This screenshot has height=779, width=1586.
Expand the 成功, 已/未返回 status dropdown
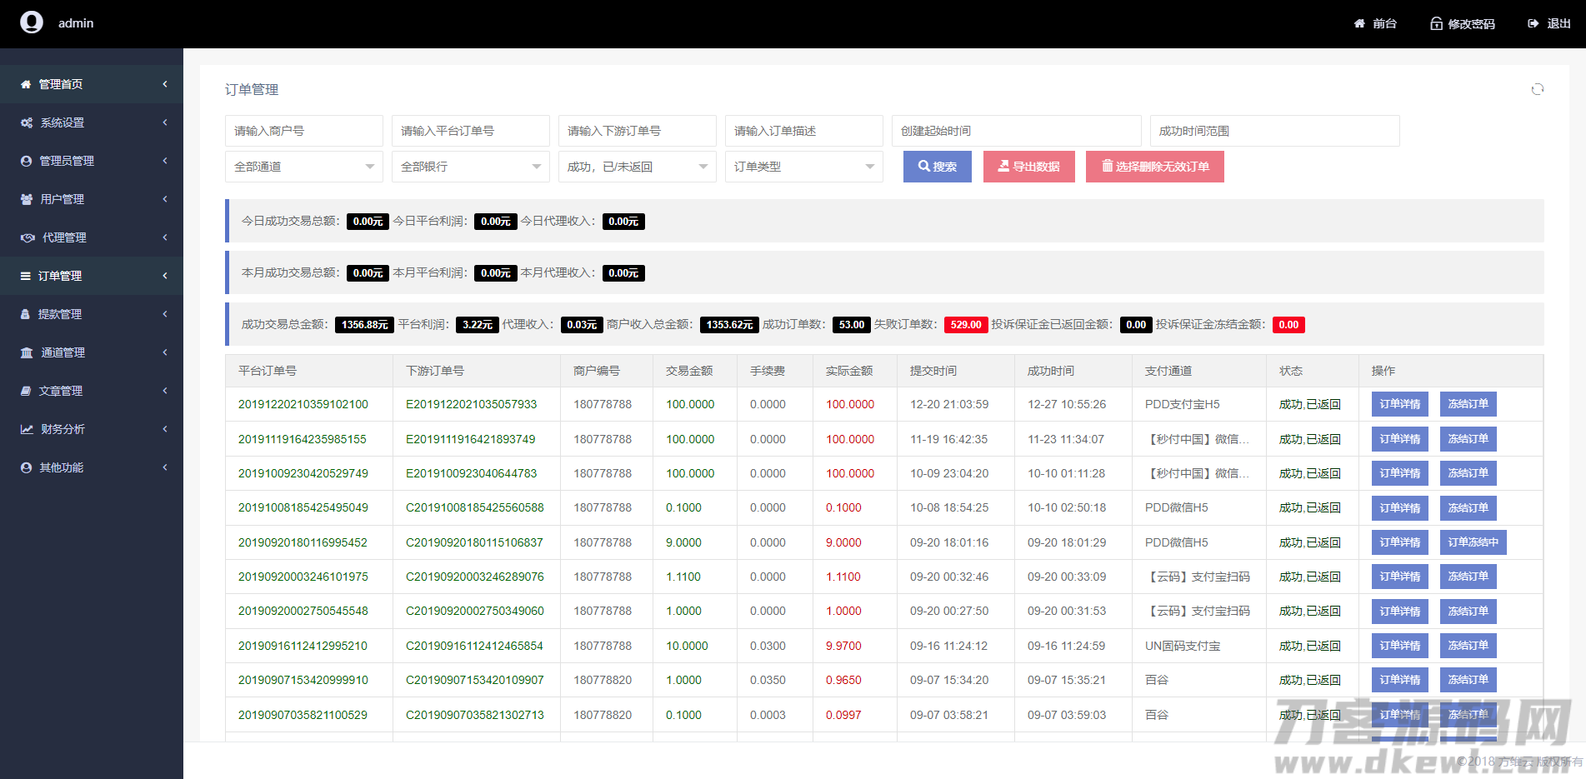(x=637, y=167)
